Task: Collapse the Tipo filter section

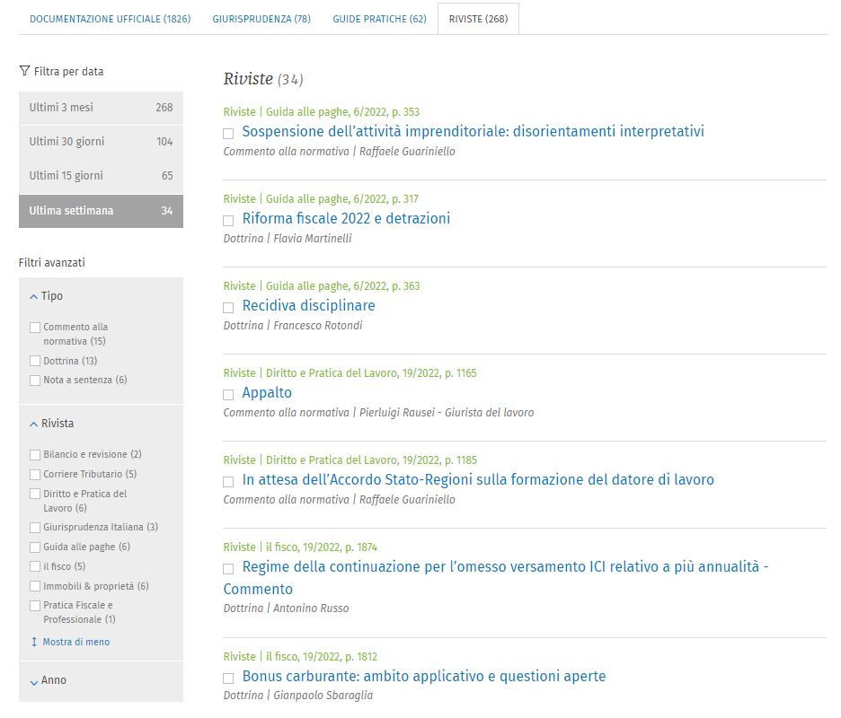Action: [34, 296]
